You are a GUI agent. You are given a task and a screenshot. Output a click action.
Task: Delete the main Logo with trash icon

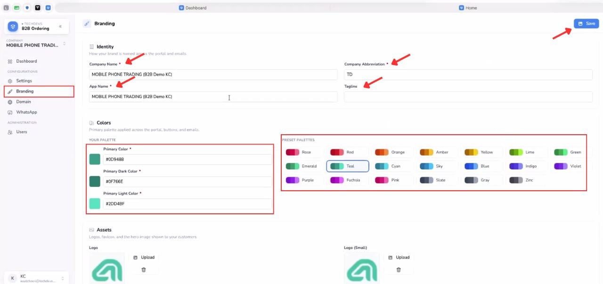[x=144, y=270]
